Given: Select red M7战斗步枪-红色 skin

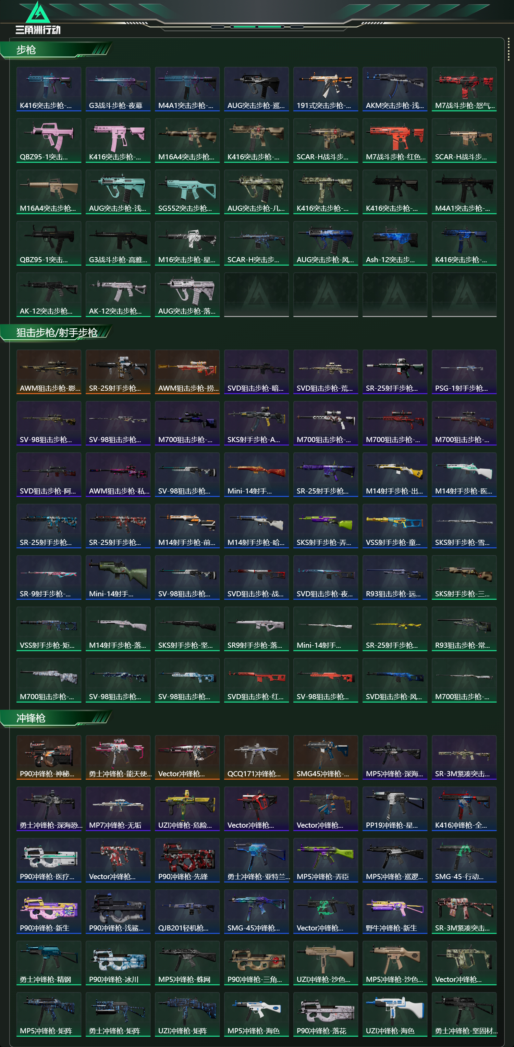Looking at the screenshot, I should 394,141.
